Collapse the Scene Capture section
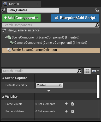Viewport: 101px width, 122px height. pyautogui.click(x=3, y=78)
